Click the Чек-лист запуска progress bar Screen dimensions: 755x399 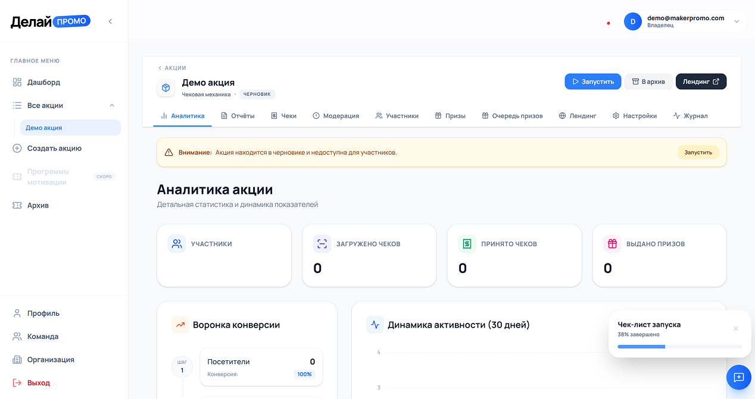pyautogui.click(x=680, y=346)
